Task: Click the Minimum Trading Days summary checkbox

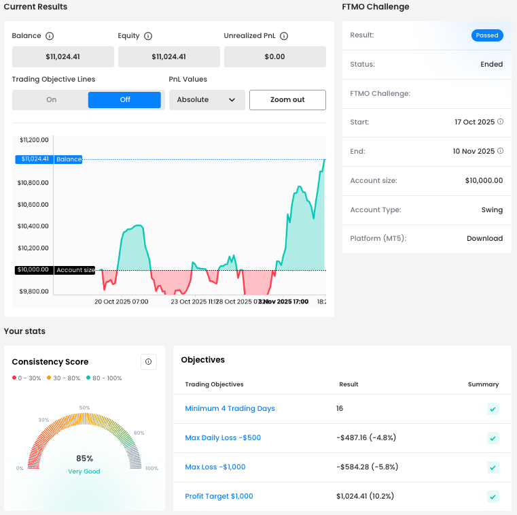Action: [493, 409]
